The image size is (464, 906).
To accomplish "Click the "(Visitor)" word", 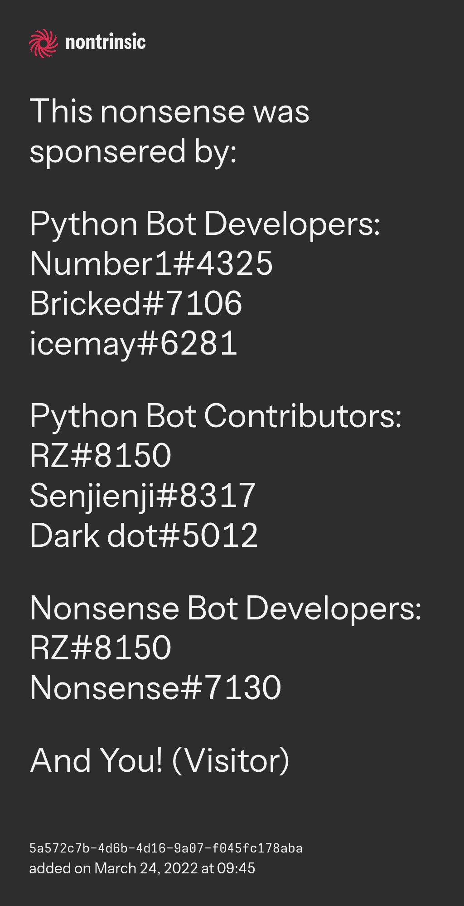I will point(231,760).
